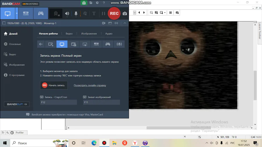Click Visa MasterCard purchase message
Viewport: 262px width, 147px height.
click(x=67, y=114)
